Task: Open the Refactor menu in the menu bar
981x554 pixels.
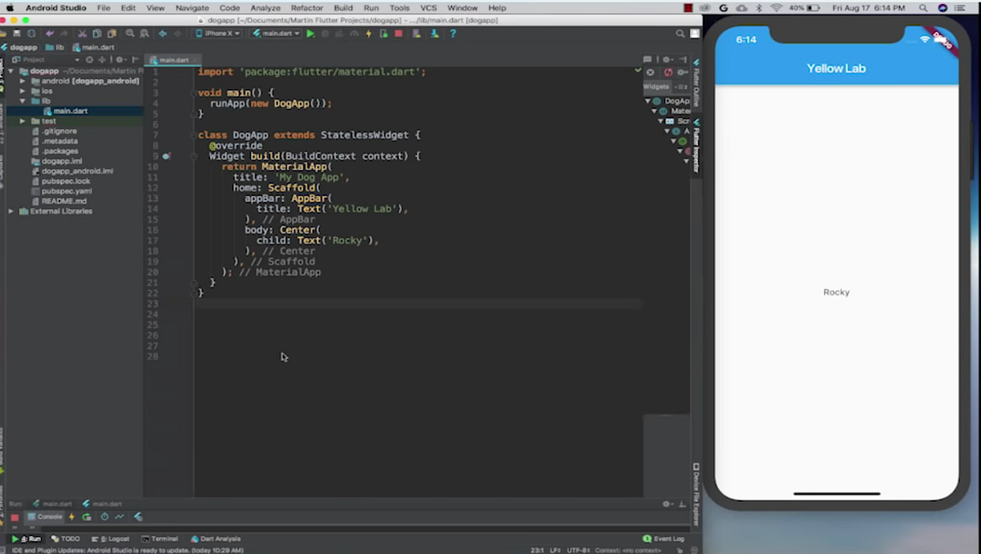Action: (307, 7)
